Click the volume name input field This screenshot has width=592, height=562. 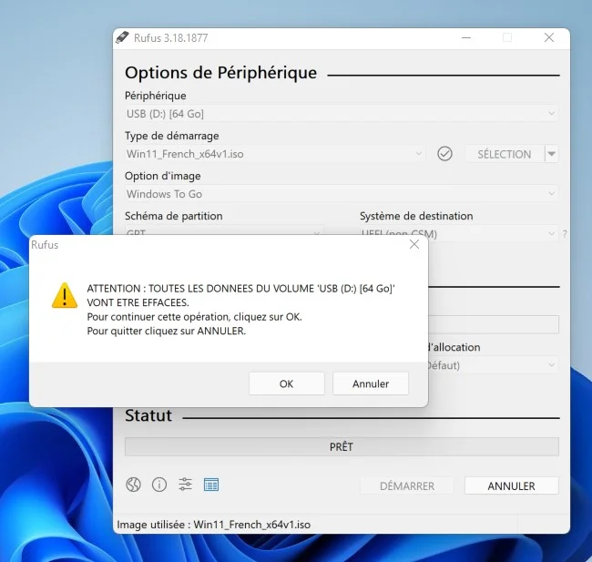click(x=493, y=325)
